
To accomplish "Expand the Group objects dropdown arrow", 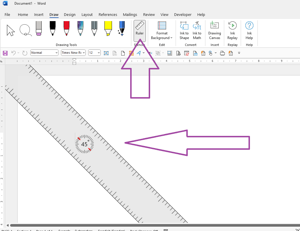I will pyautogui.click(x=163, y=53).
